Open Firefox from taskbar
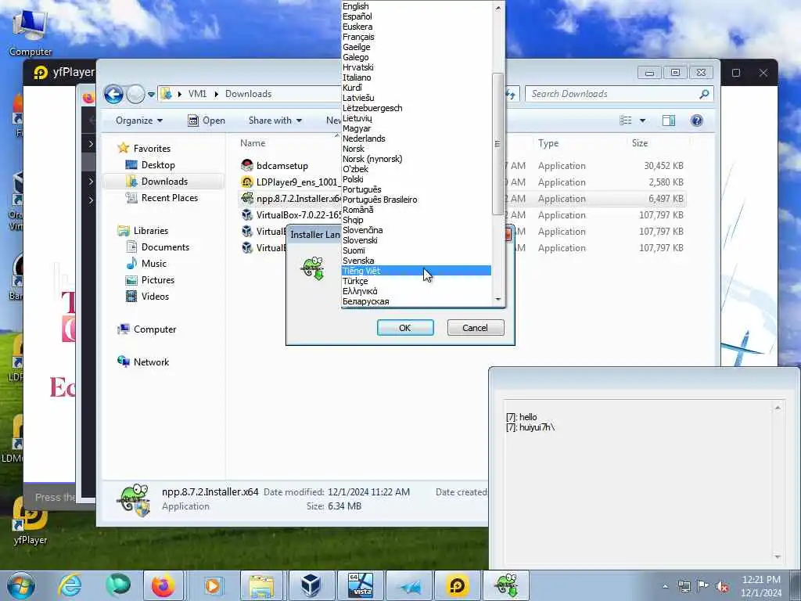Viewport: 801px width, 601px height. pos(163,585)
